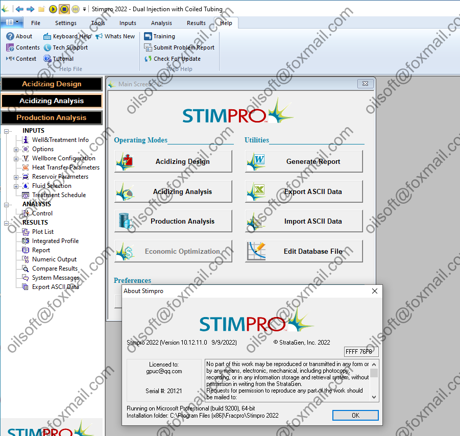Click Submit Problem Report
The image size is (460, 436).
(179, 47)
